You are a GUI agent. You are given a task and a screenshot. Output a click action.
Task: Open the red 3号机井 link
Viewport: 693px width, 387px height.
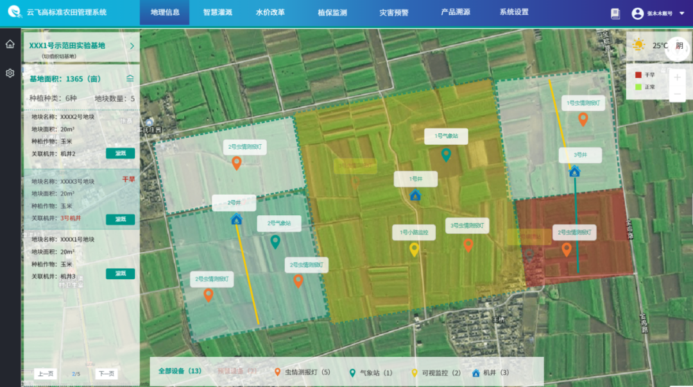(71, 218)
